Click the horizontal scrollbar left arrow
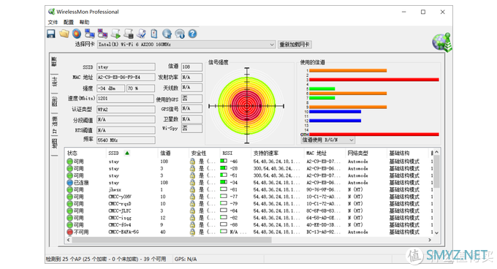The width and height of the screenshot is (497, 269). point(68,240)
